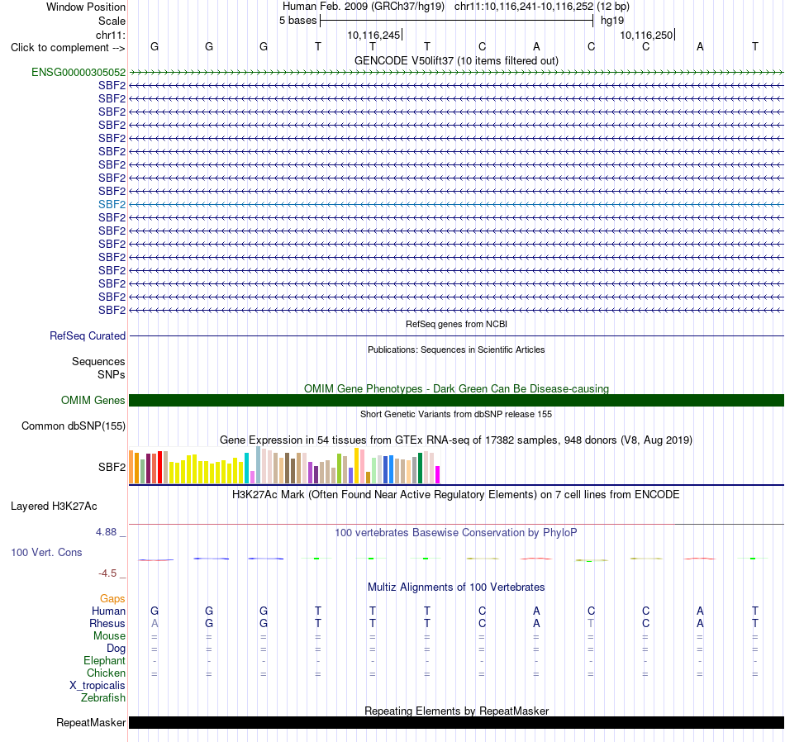The height and width of the screenshot is (742, 785).
Task: Click the SNPs track label
Action: click(112, 374)
